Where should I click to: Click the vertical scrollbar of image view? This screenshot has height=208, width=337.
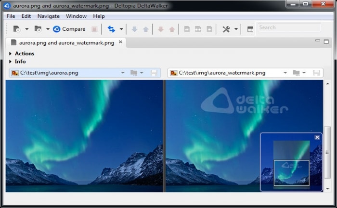327,152
